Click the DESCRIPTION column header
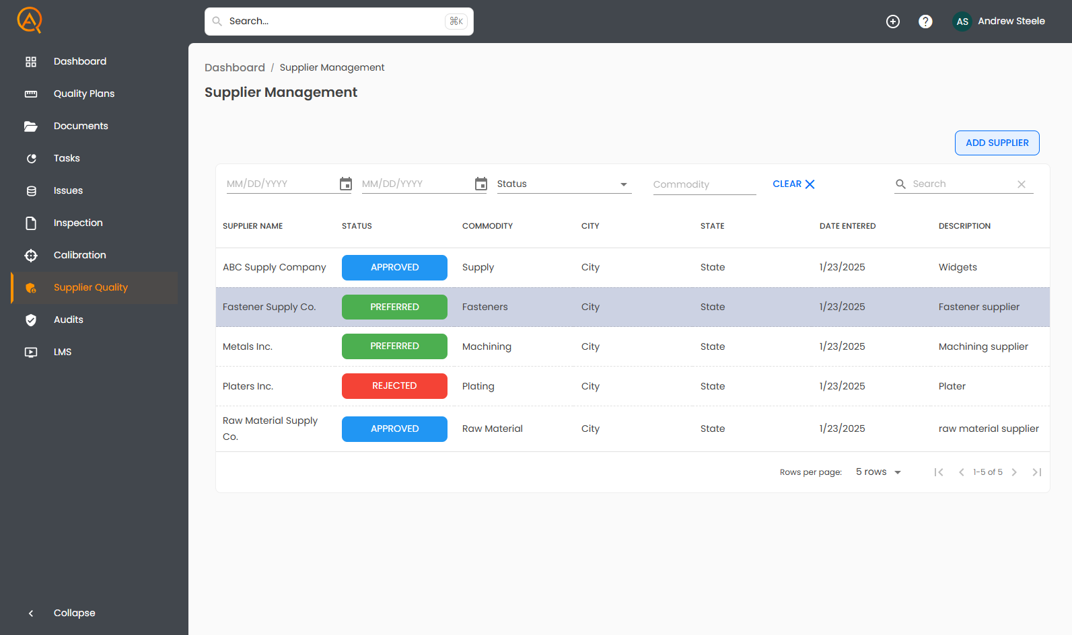1072x635 pixels. (x=964, y=227)
